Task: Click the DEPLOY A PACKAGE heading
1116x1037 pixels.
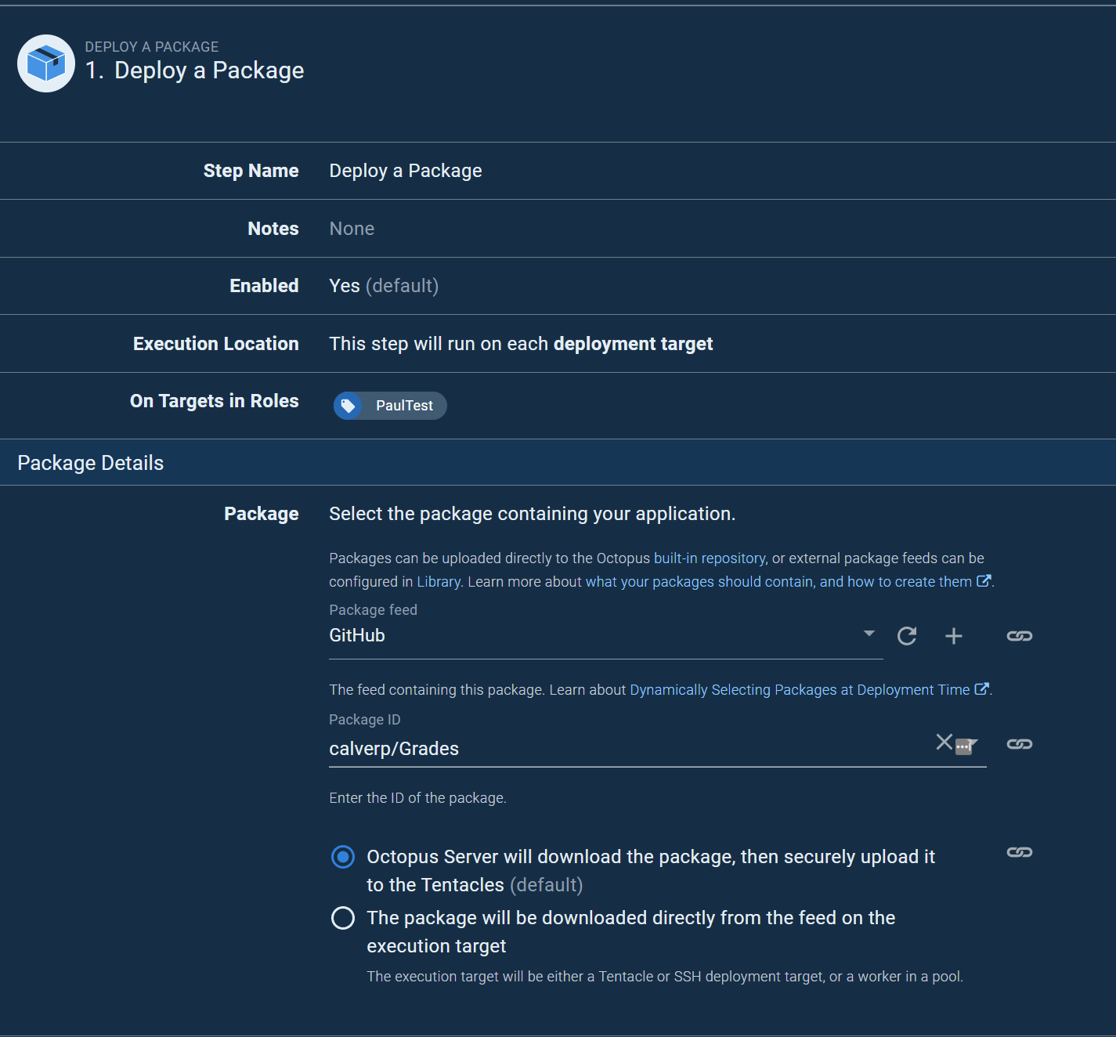Action: tap(152, 46)
